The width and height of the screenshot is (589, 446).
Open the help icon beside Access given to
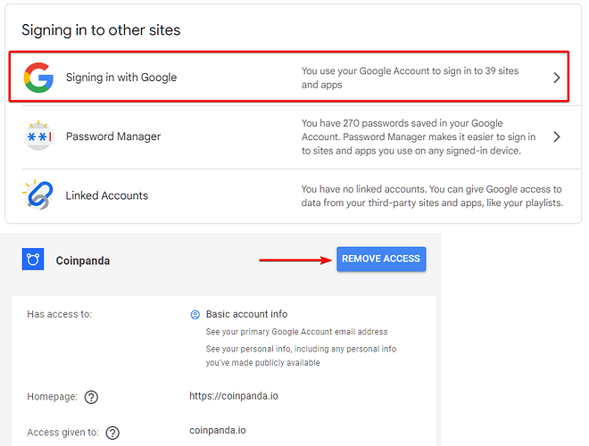(112, 433)
